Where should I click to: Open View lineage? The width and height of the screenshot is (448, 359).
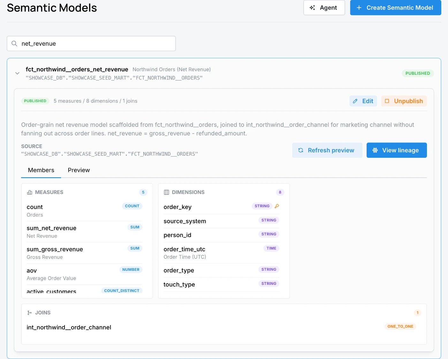coord(397,150)
